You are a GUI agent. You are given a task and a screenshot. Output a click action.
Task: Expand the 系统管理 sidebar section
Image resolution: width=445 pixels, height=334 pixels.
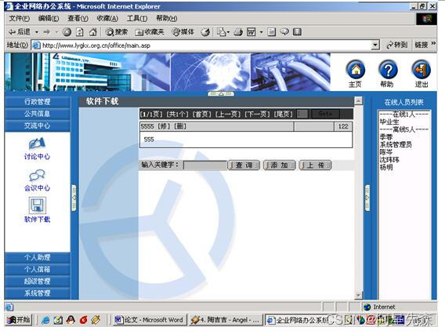(37, 293)
